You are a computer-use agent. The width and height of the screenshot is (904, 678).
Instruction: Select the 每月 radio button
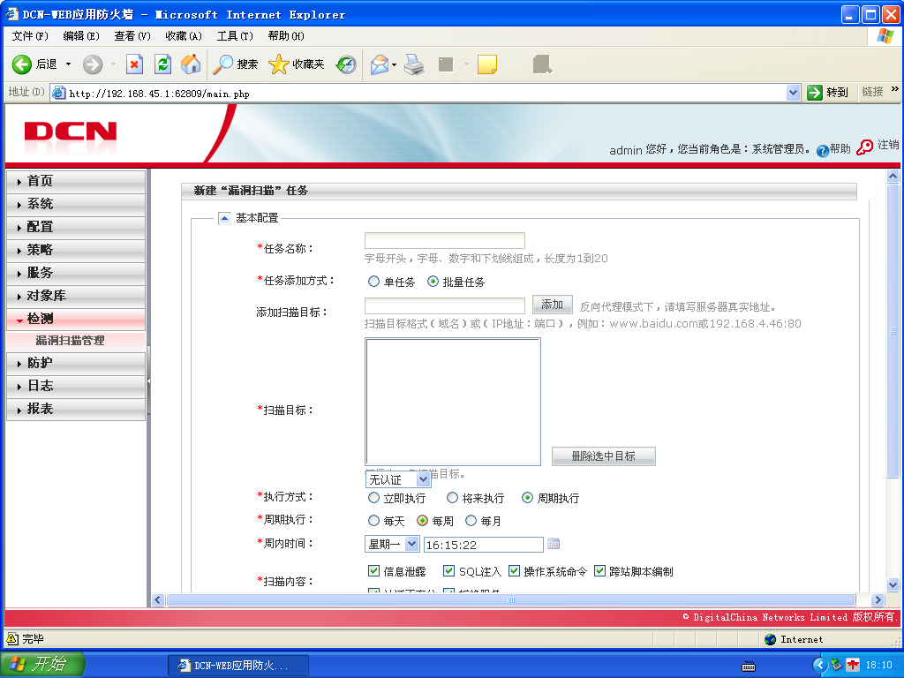pyautogui.click(x=471, y=521)
